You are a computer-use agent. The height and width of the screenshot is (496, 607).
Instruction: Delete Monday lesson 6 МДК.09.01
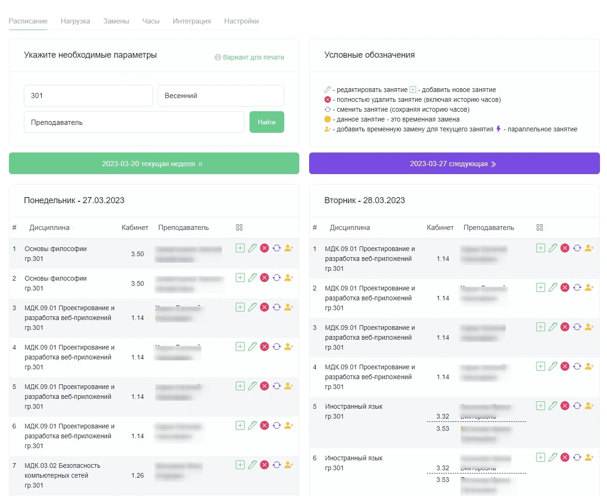pyautogui.click(x=265, y=426)
